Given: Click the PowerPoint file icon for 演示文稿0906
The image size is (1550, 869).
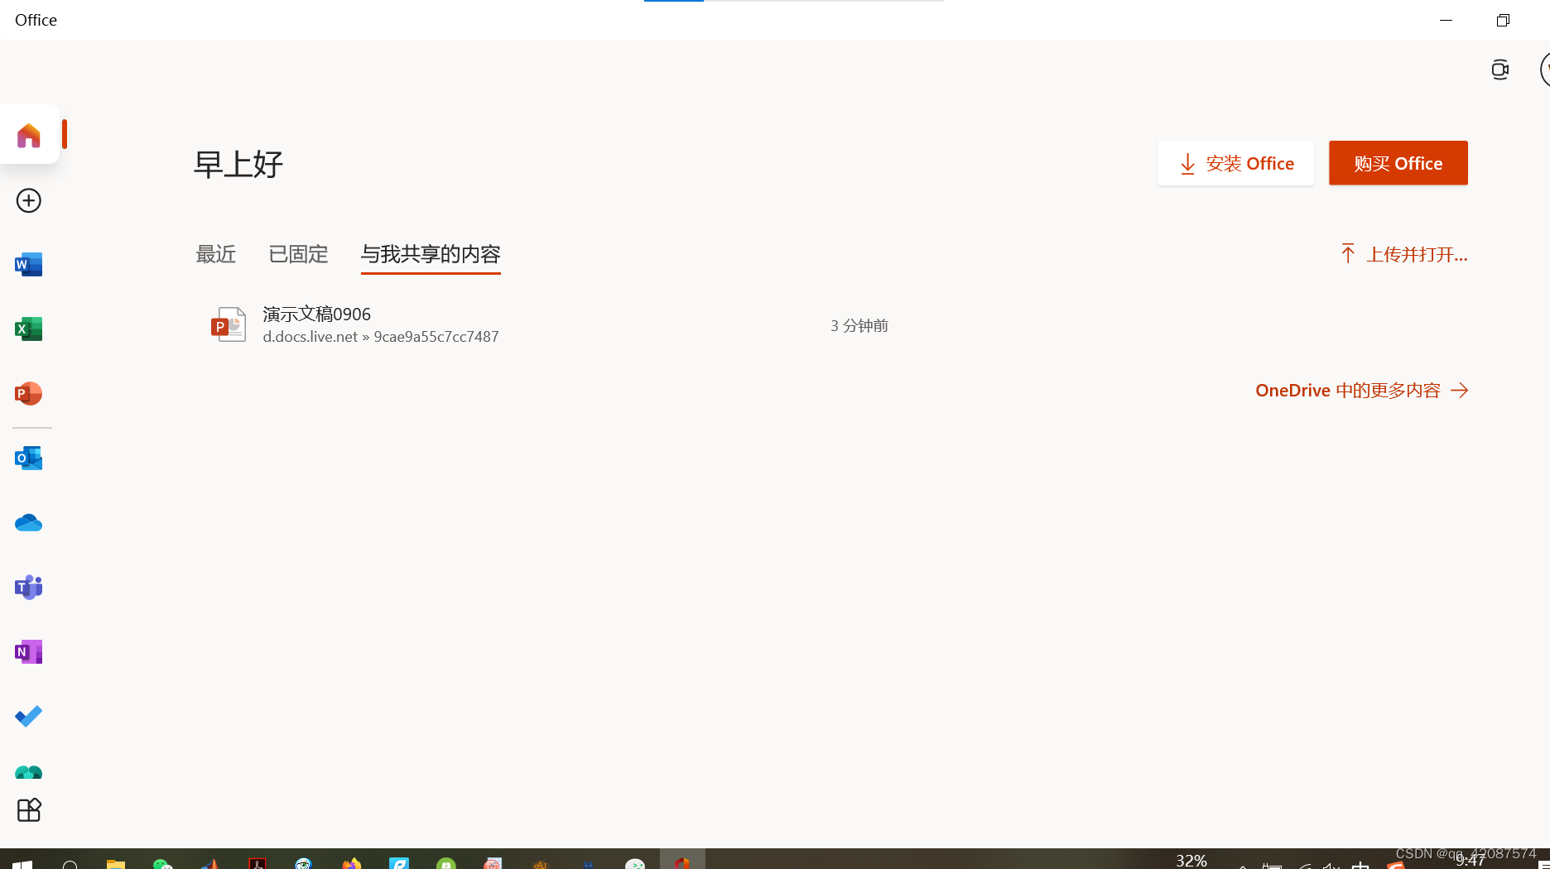Looking at the screenshot, I should tap(229, 324).
